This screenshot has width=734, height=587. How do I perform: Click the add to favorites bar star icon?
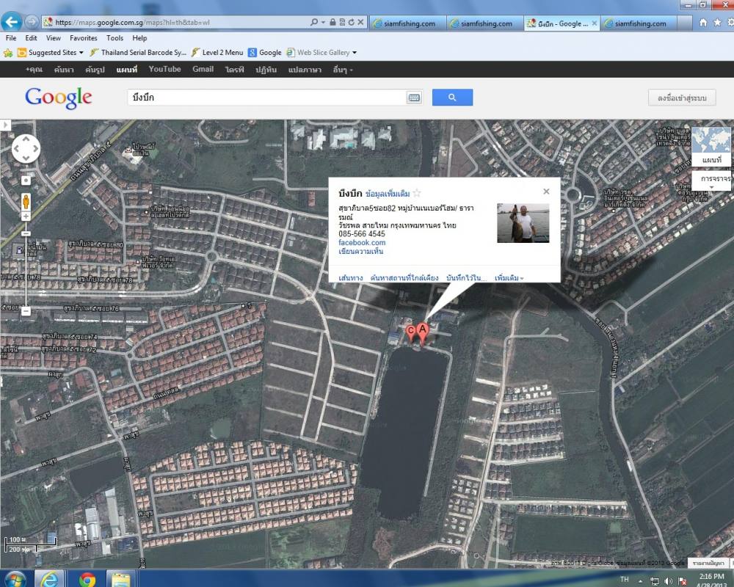pyautogui.click(x=8, y=53)
